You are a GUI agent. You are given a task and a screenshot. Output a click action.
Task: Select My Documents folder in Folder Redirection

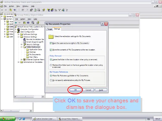[35, 54]
